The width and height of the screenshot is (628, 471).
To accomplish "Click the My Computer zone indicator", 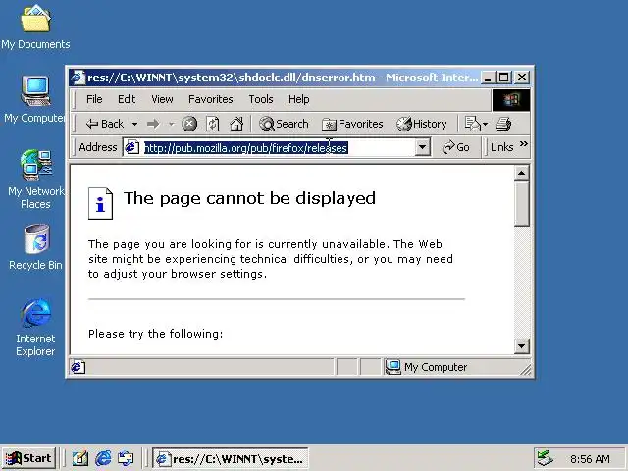I will pos(426,367).
